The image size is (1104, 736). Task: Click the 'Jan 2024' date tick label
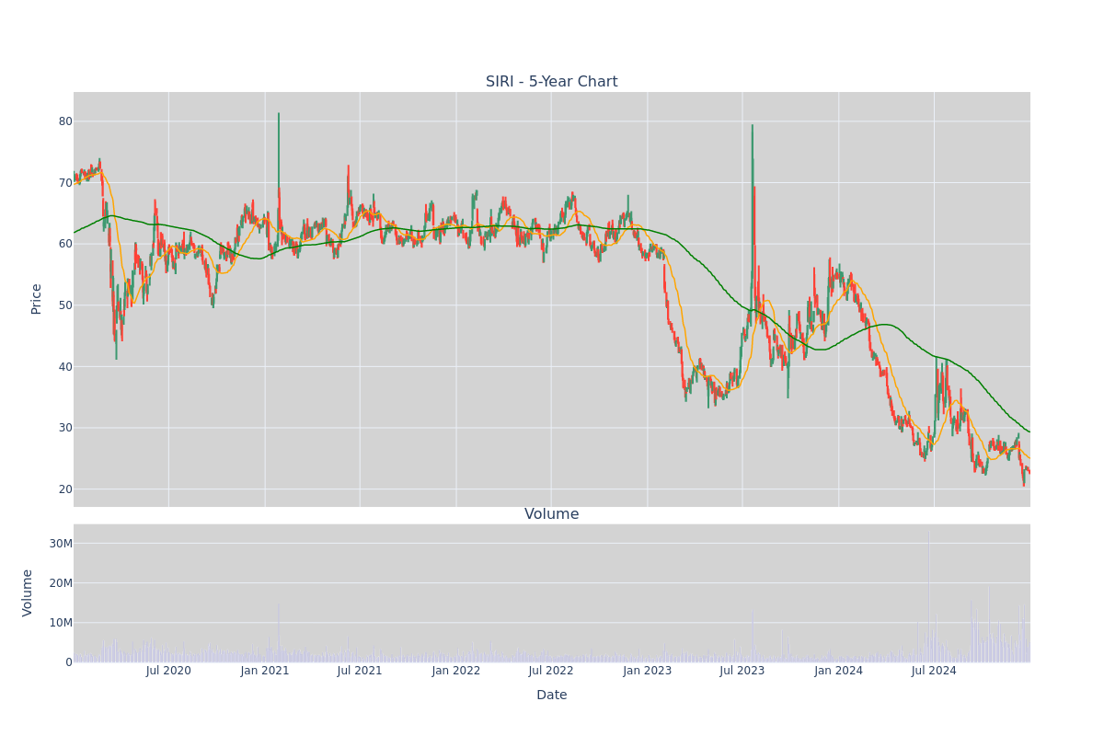pos(839,671)
